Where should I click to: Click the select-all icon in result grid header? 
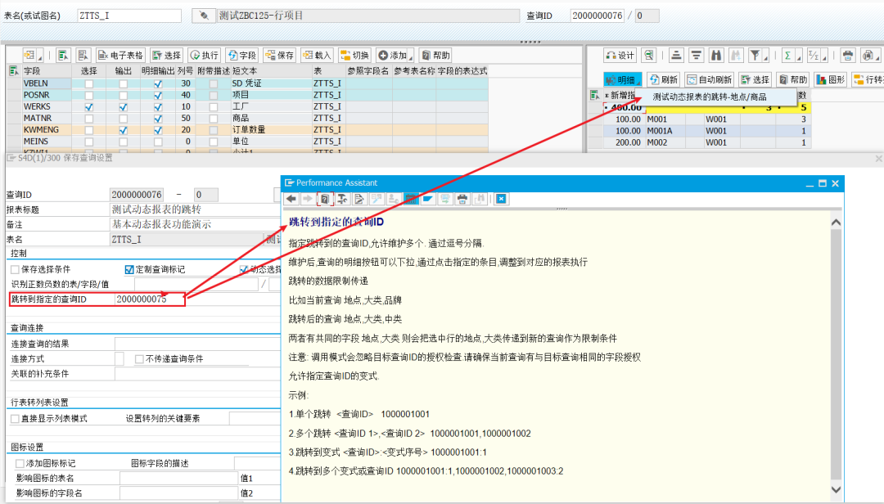[593, 95]
